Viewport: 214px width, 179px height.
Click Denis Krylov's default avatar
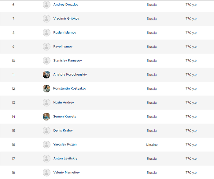pyautogui.click(x=46, y=131)
